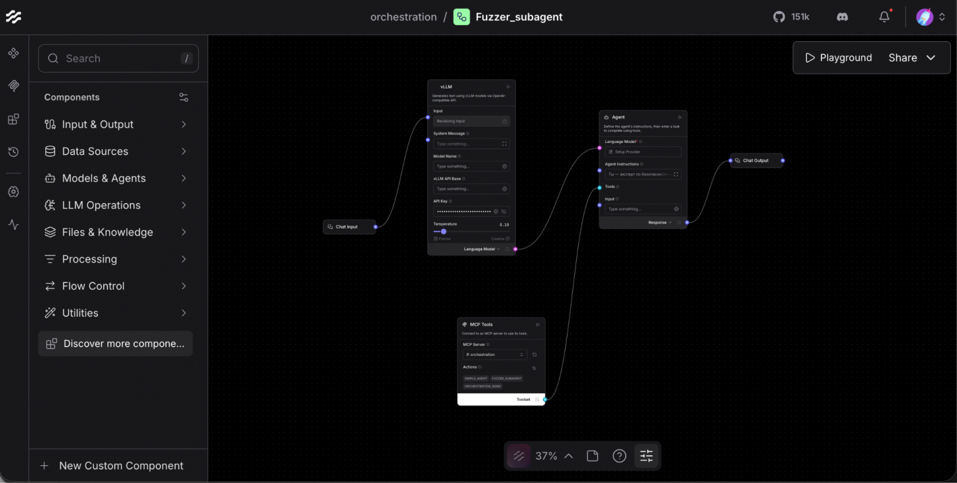957x483 pixels.
Task: Click the ORCHESTRATION_DEMO action tag
Action: [483, 387]
